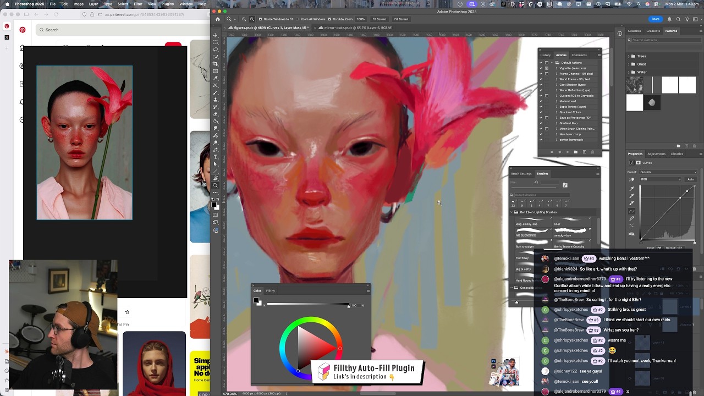Viewport: 704px width, 396px height.
Task: Click the 100% zoom button
Action: tap(361, 19)
